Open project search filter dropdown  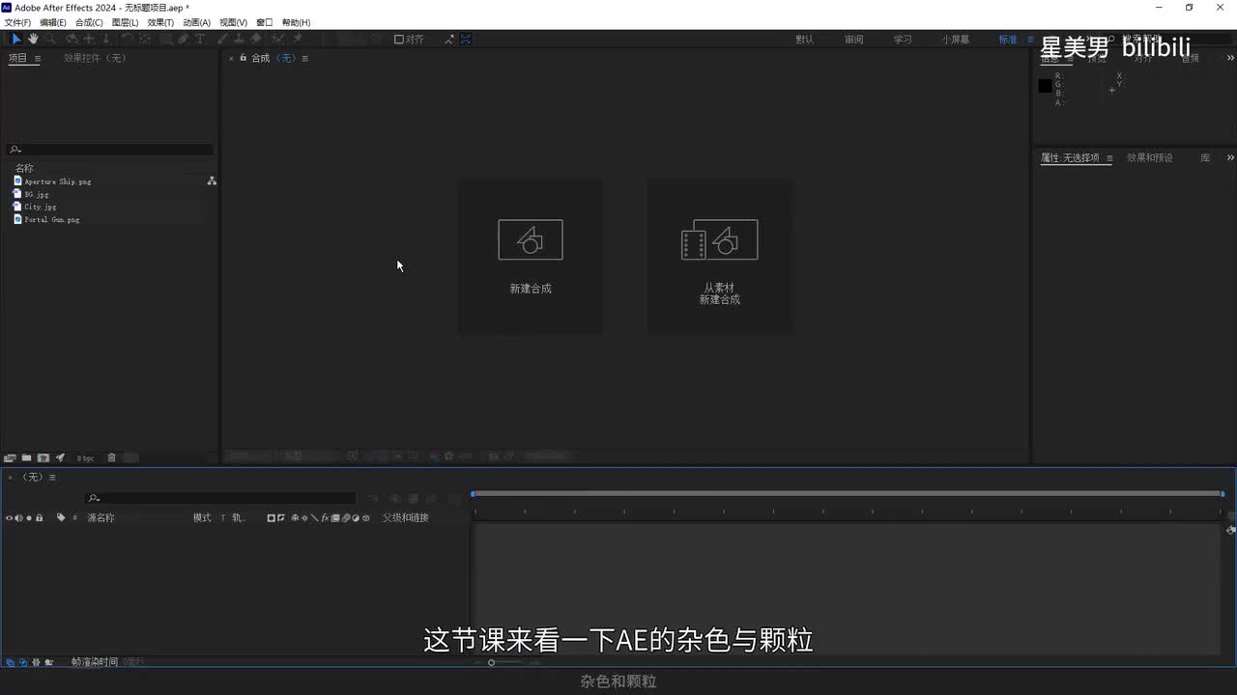(x=14, y=150)
